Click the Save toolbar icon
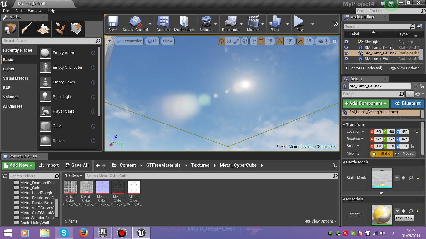Image resolution: width=426 pixels, height=239 pixels. pos(113,24)
